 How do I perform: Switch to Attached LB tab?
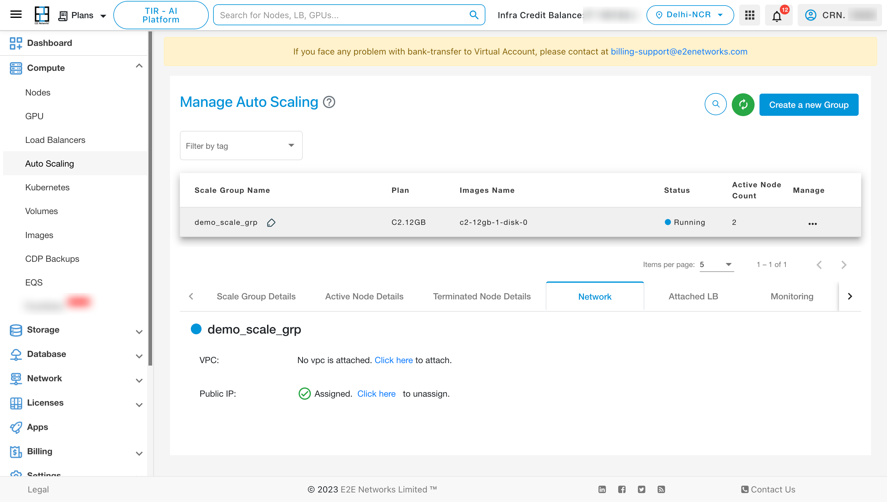(693, 297)
